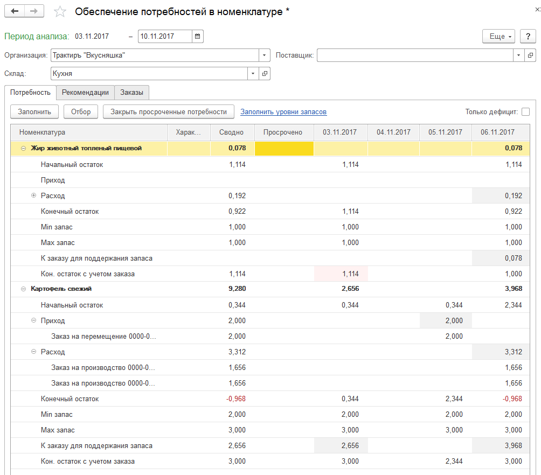541x475 pixels.
Task: Click the Заполнить button
Action: pyautogui.click(x=34, y=112)
